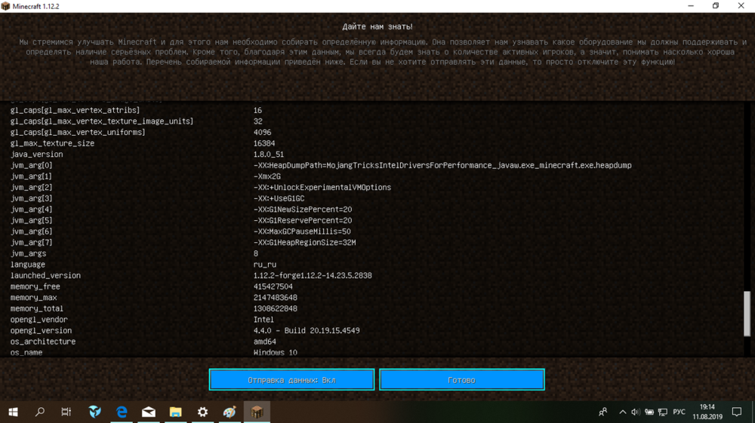Open the network tray icon
Screen dimensions: 755x423
click(663, 412)
